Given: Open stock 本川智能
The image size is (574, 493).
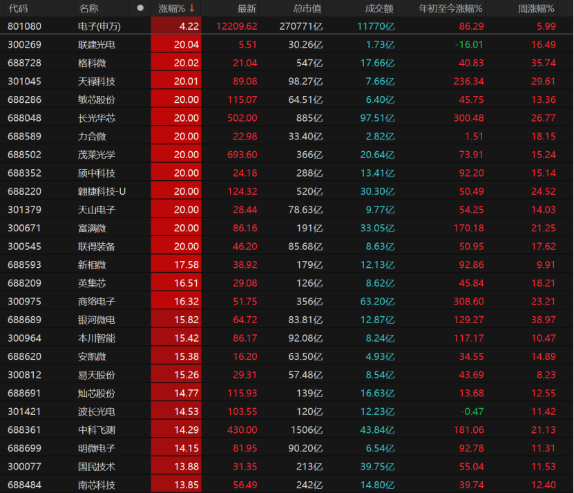Looking at the screenshot, I should tap(97, 338).
